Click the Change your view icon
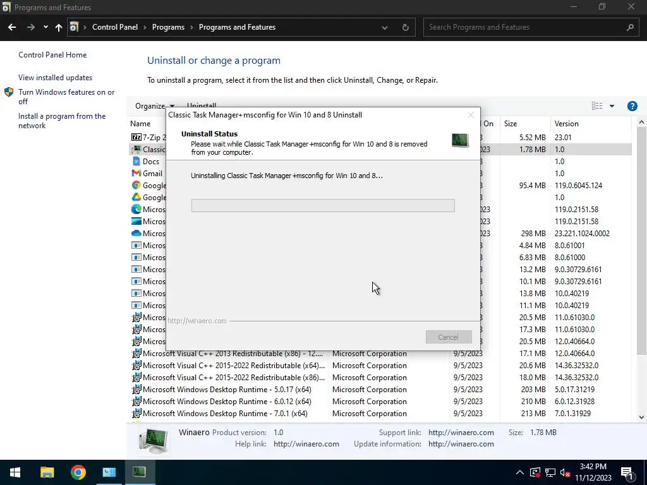647x485 pixels. pyautogui.click(x=596, y=106)
